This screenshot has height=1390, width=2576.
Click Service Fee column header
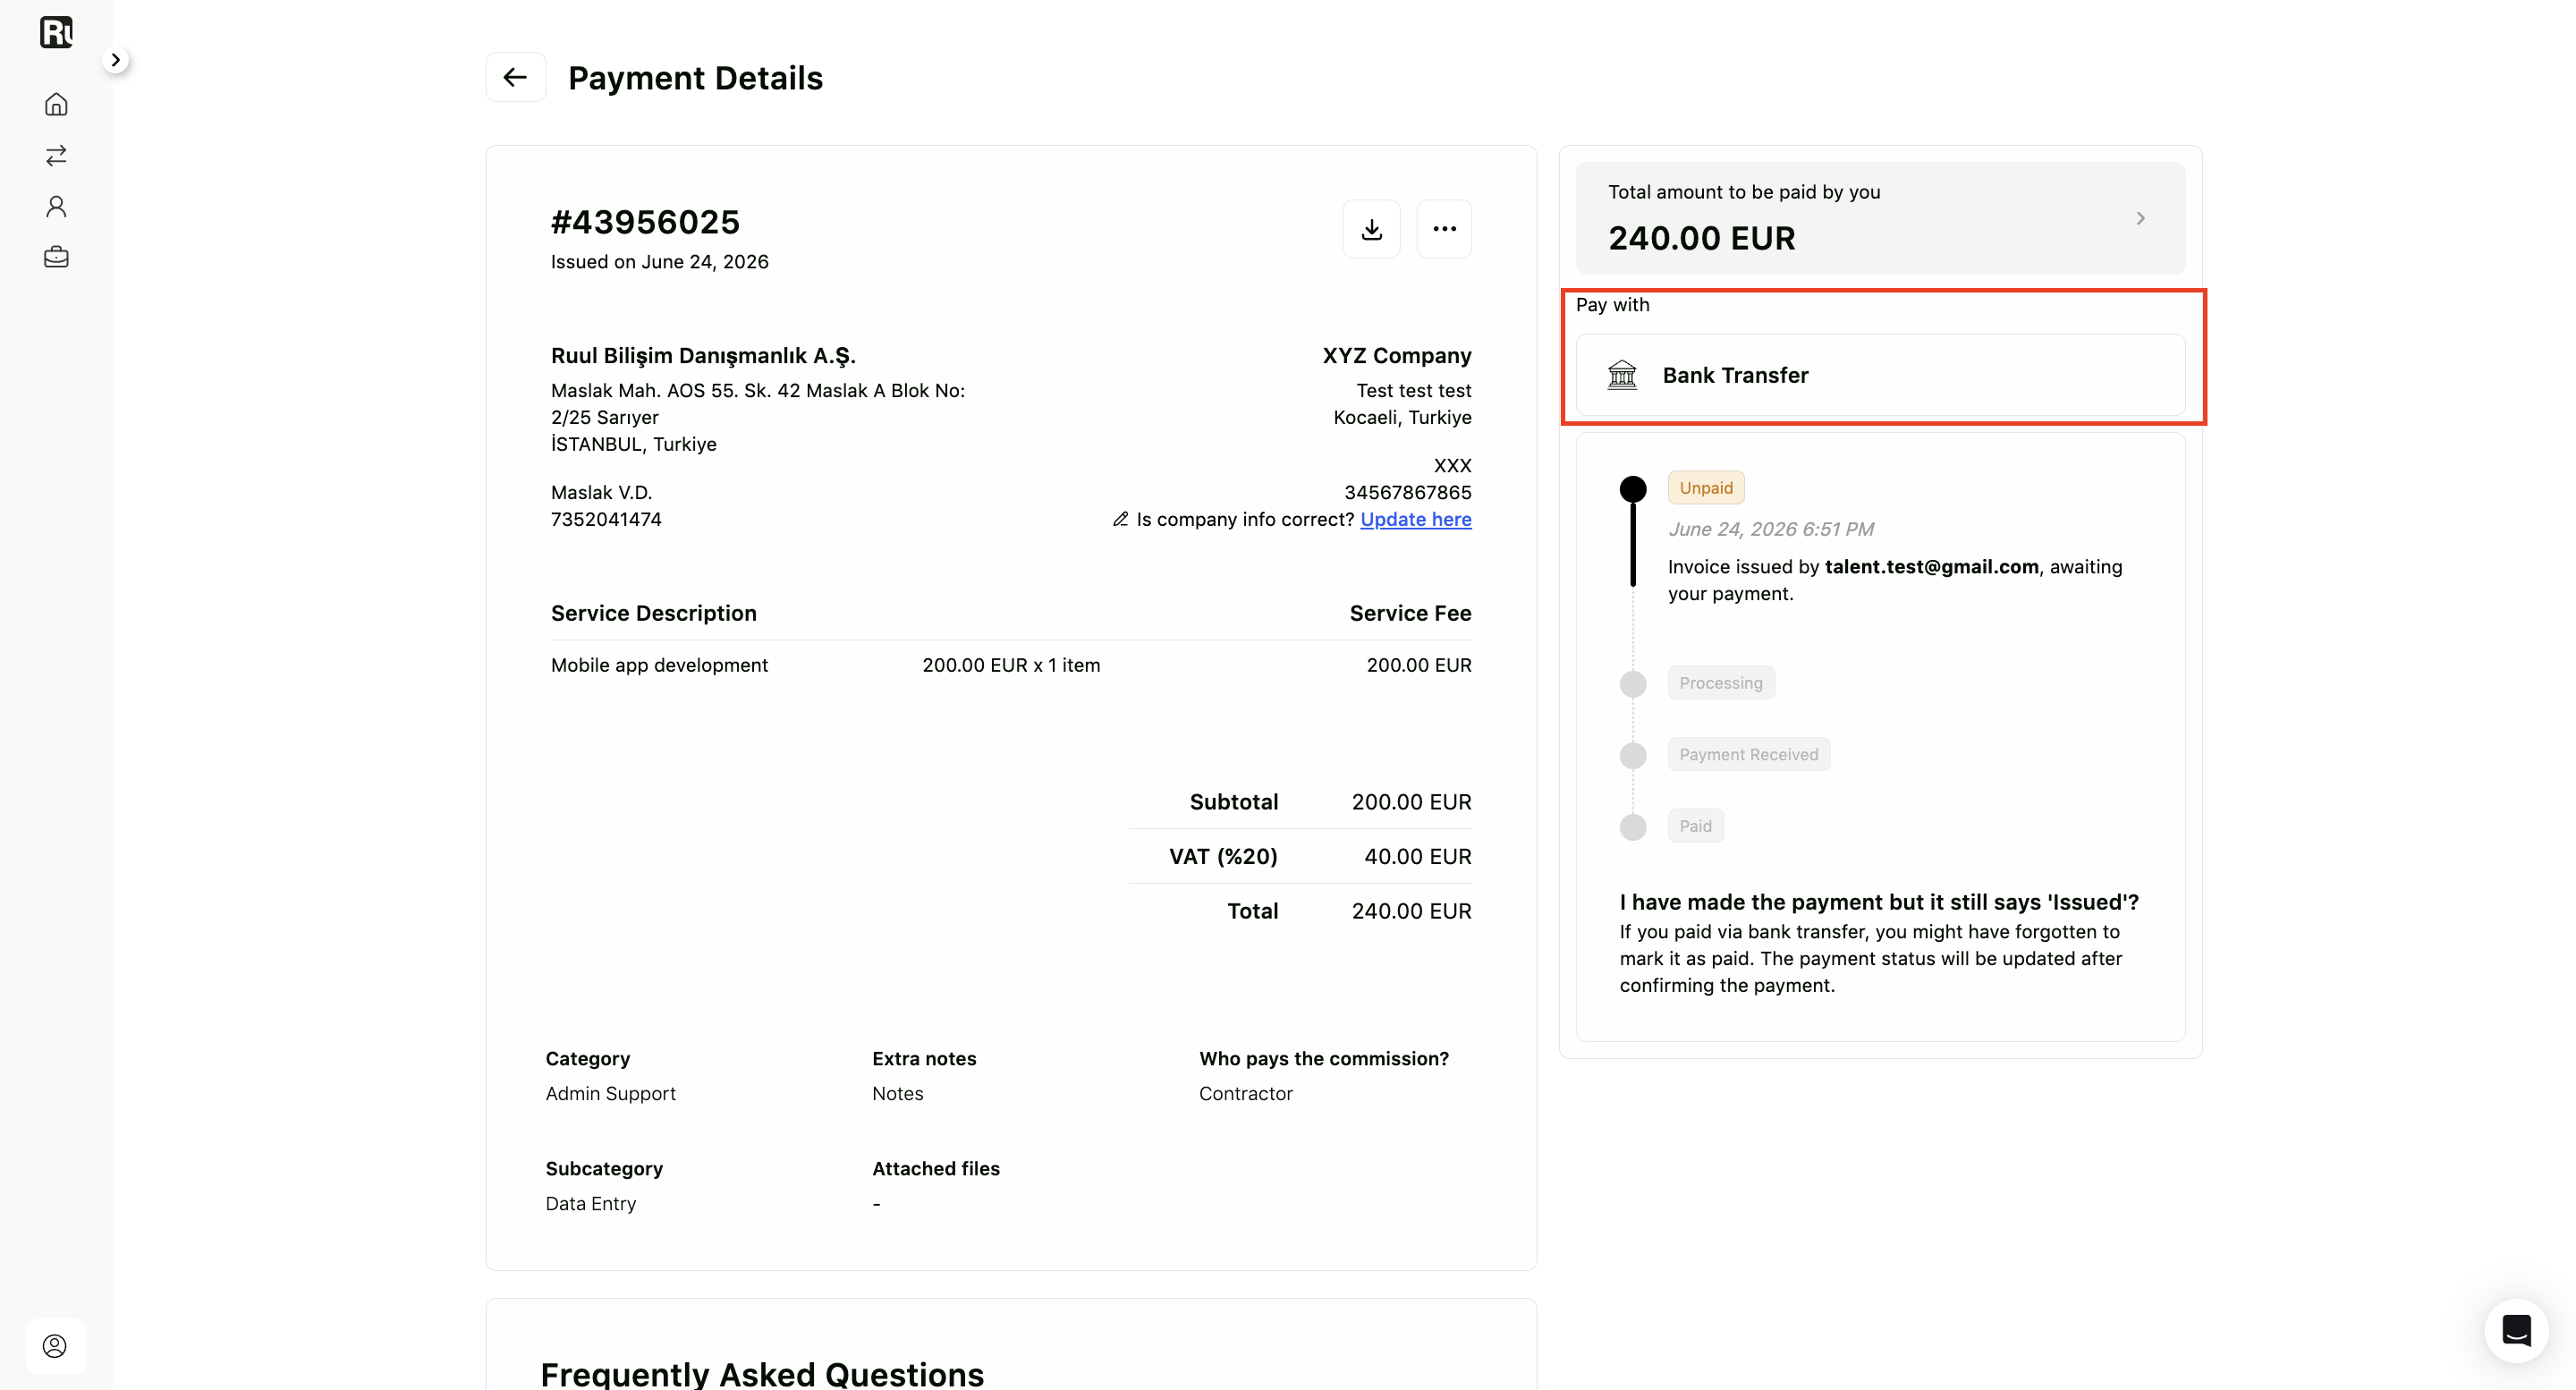(1410, 613)
